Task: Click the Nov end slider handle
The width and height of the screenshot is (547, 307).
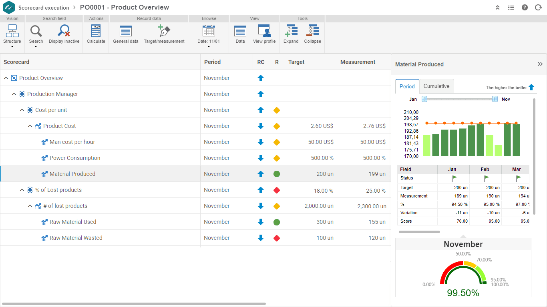Action: (x=495, y=99)
